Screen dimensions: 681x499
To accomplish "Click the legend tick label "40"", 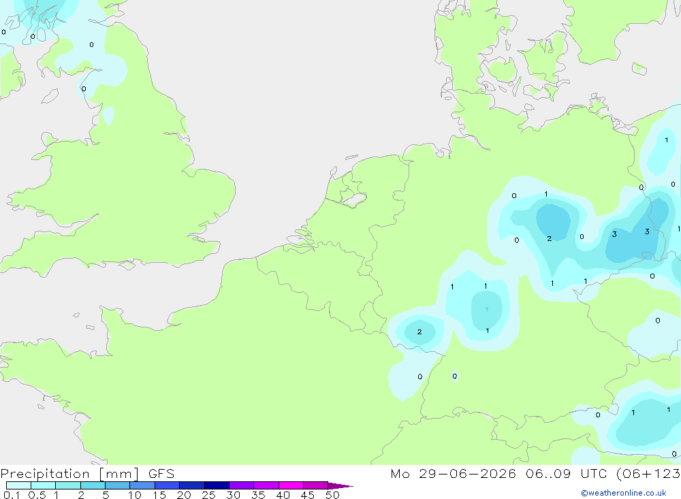I will coord(283,495).
